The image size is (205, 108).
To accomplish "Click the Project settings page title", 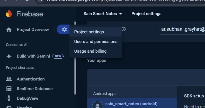I will coord(147,14).
